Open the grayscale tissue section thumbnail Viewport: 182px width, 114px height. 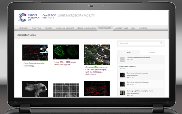coord(35,89)
